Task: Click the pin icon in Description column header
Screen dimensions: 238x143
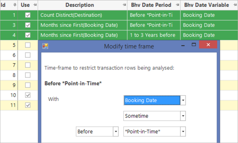Action: tap(124, 5)
